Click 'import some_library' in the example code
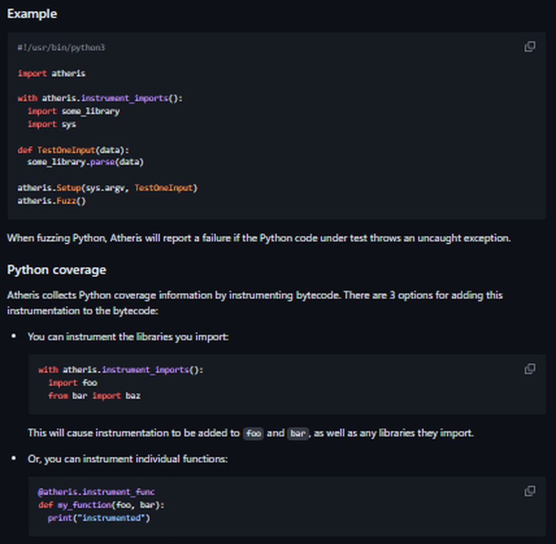 pos(74,111)
